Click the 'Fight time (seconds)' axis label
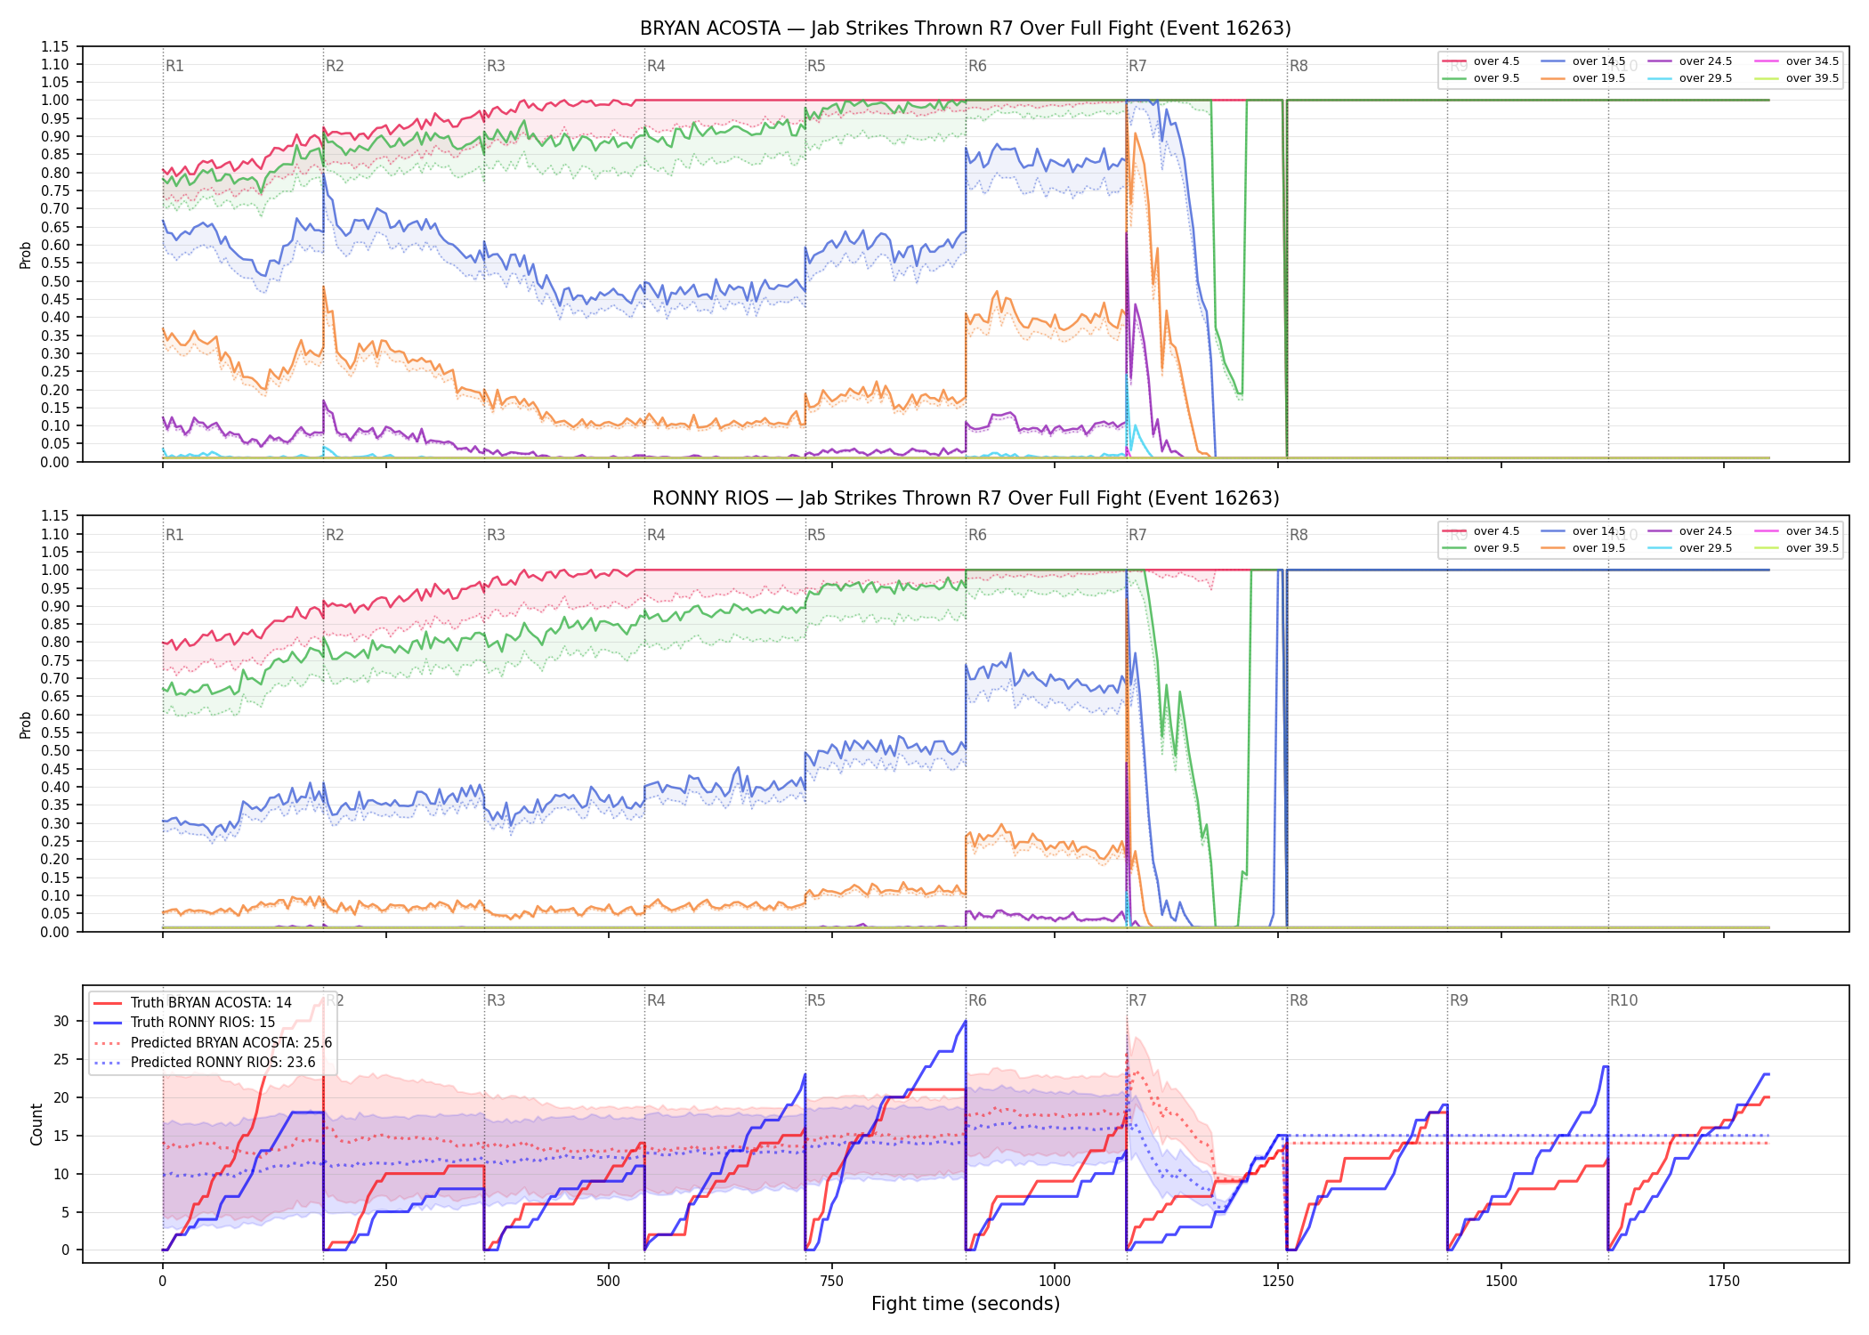This screenshot has width=1869, height=1335. (966, 1304)
